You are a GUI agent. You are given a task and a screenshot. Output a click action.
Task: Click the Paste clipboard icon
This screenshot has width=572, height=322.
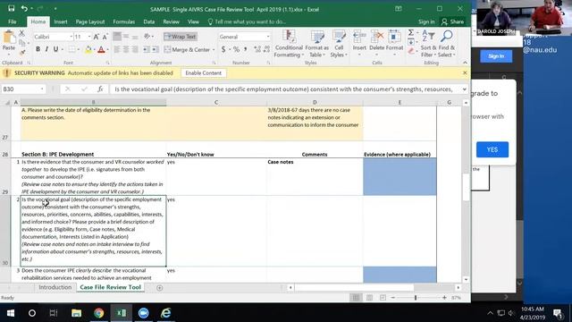pos(9,38)
